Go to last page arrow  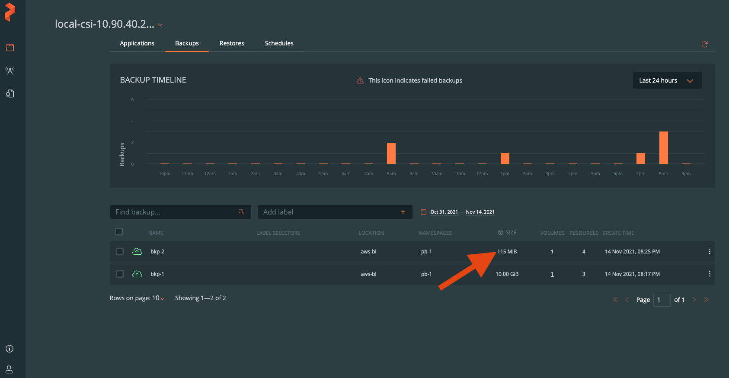(706, 300)
